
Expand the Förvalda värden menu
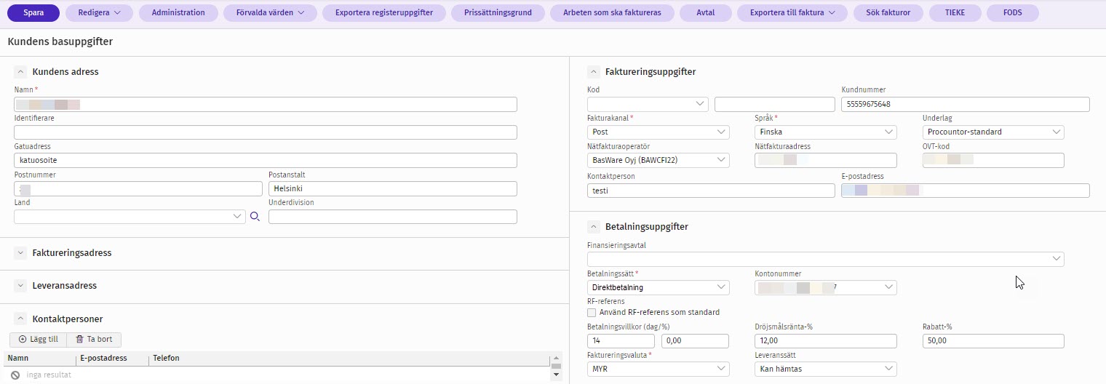tap(270, 12)
